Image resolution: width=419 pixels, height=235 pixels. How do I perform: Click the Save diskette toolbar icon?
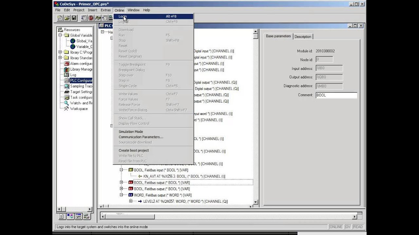click(74, 18)
